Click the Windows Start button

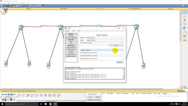pyautogui.click(x=2, y=104)
